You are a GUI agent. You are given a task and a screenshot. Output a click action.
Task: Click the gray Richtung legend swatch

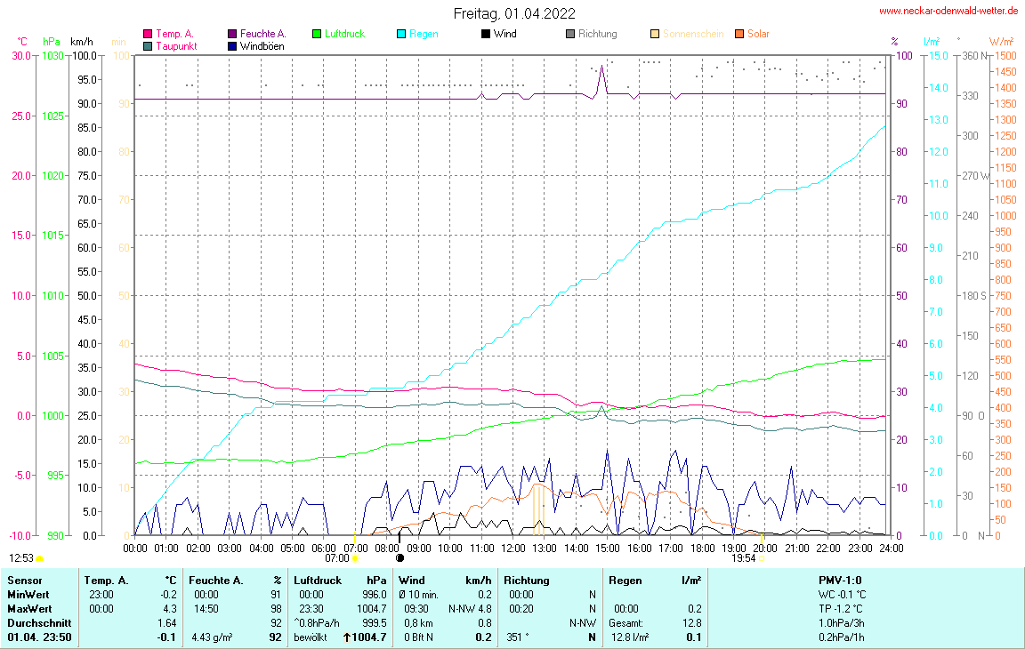pos(570,34)
